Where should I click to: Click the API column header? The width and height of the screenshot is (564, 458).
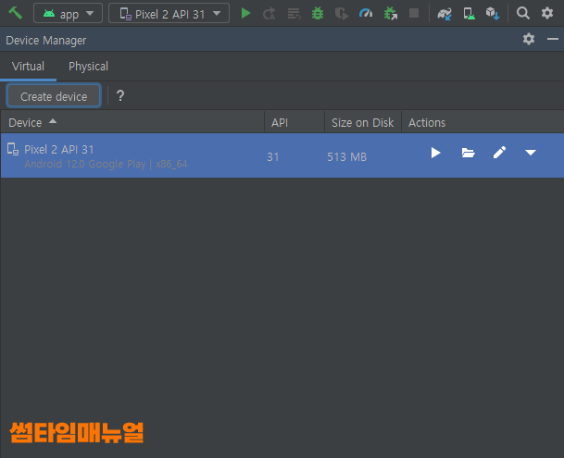point(295,122)
